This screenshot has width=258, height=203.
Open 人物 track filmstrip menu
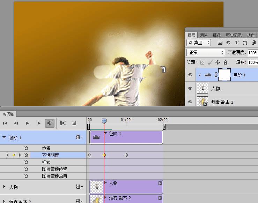coord(79,187)
